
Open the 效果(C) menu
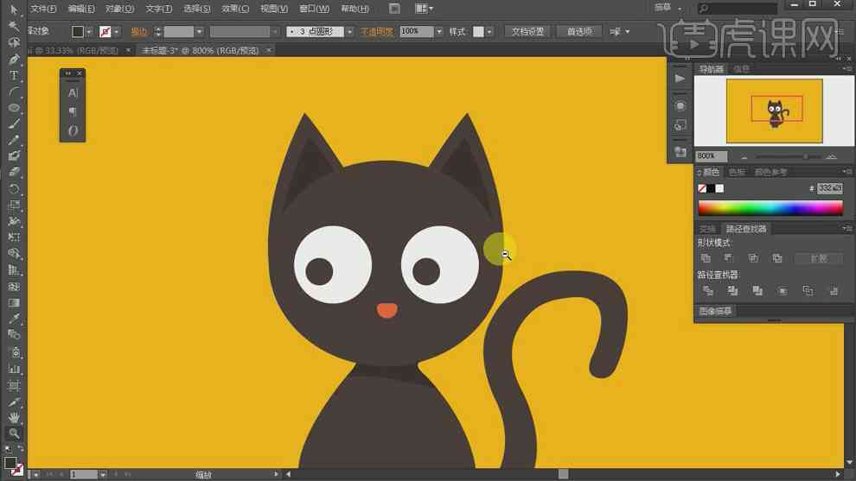(x=235, y=9)
